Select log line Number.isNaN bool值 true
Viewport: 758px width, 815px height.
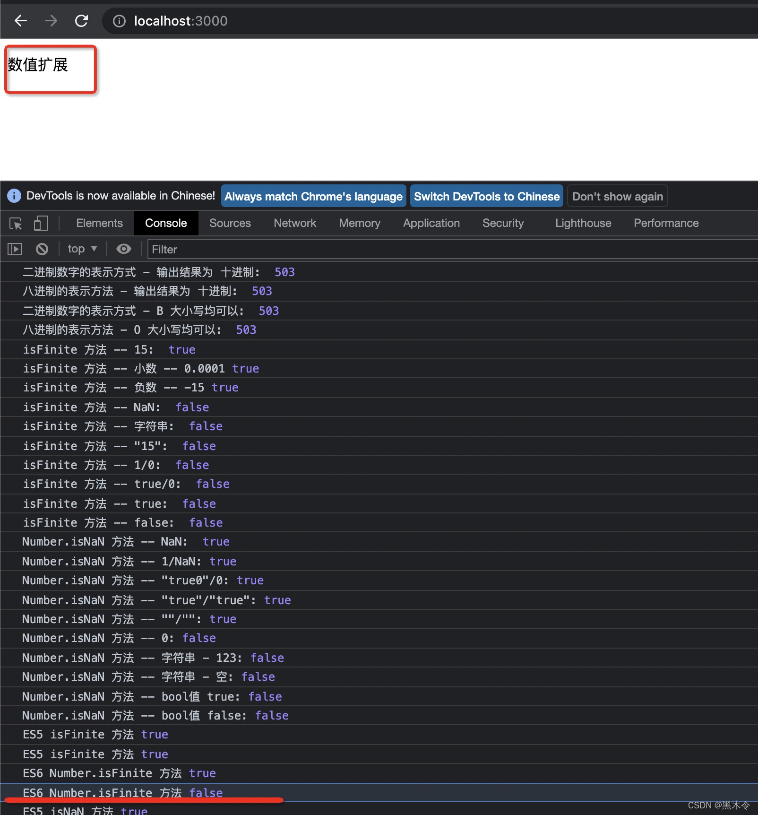click(x=379, y=697)
